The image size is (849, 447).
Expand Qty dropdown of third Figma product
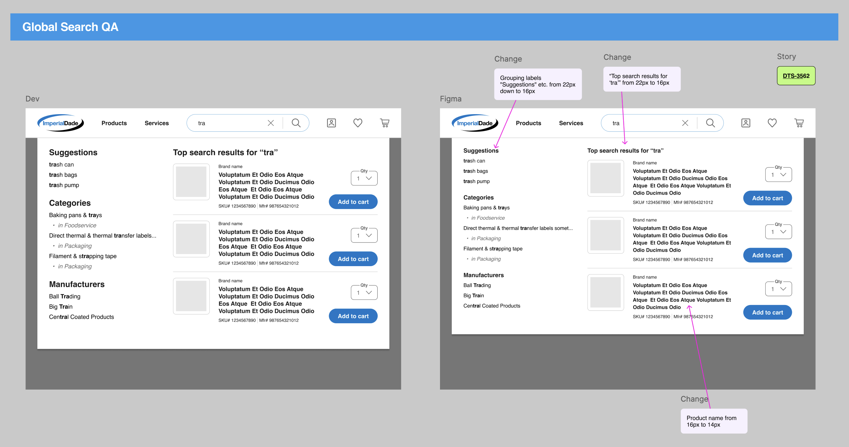pos(778,288)
